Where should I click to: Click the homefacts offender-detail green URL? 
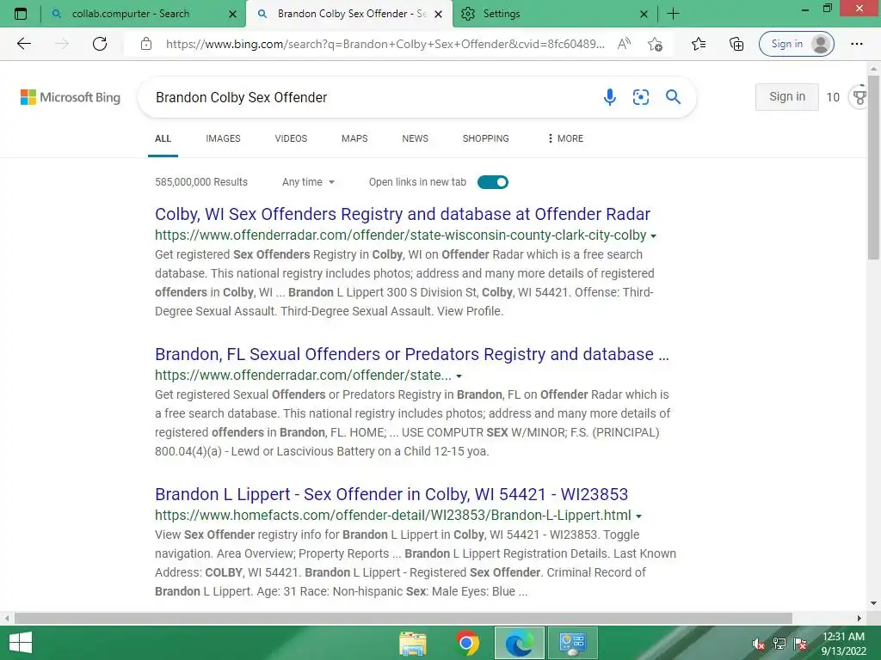click(x=392, y=516)
